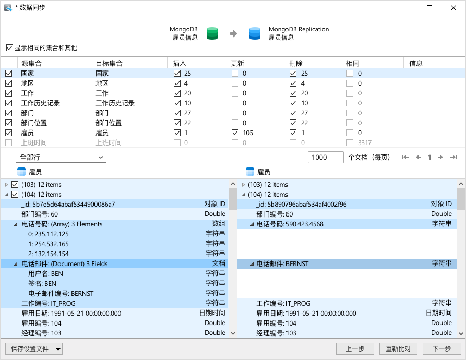Click the application icon in the title bar
The image size is (466, 360).
coord(7,8)
